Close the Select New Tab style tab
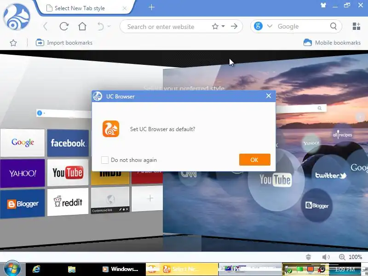The width and height of the screenshot is (368, 276). pyautogui.click(x=125, y=8)
